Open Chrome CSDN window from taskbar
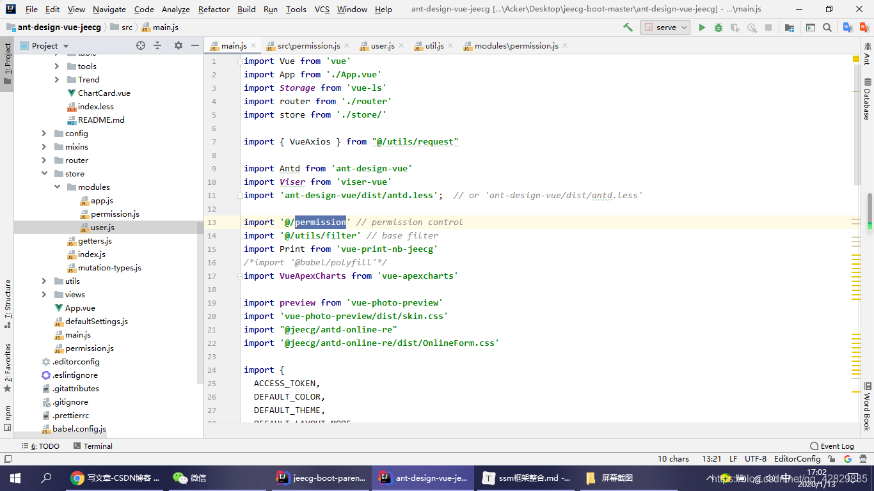Viewport: 874px width, 491px height. pos(115,478)
